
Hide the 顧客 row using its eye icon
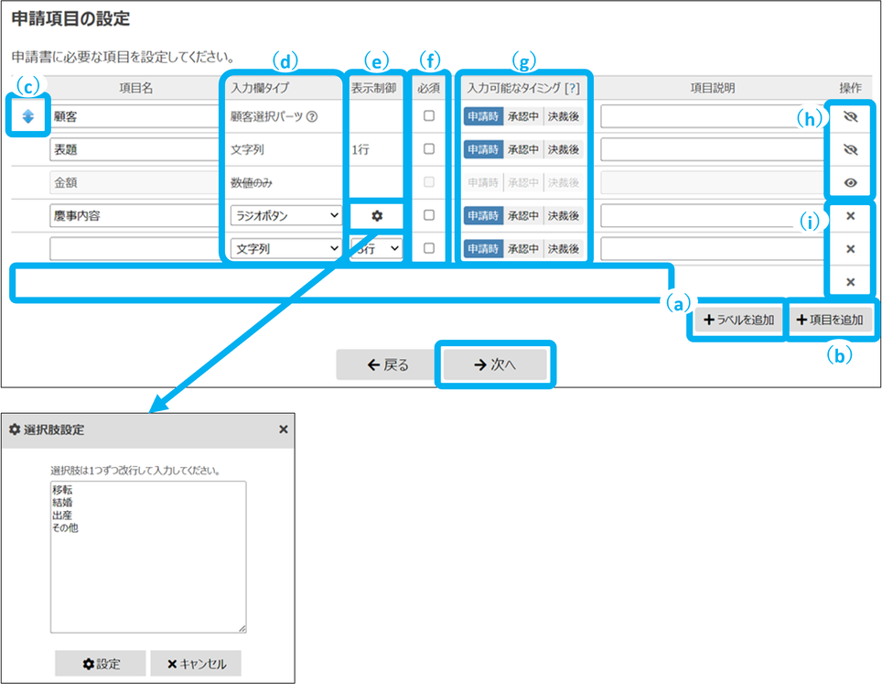click(x=850, y=116)
